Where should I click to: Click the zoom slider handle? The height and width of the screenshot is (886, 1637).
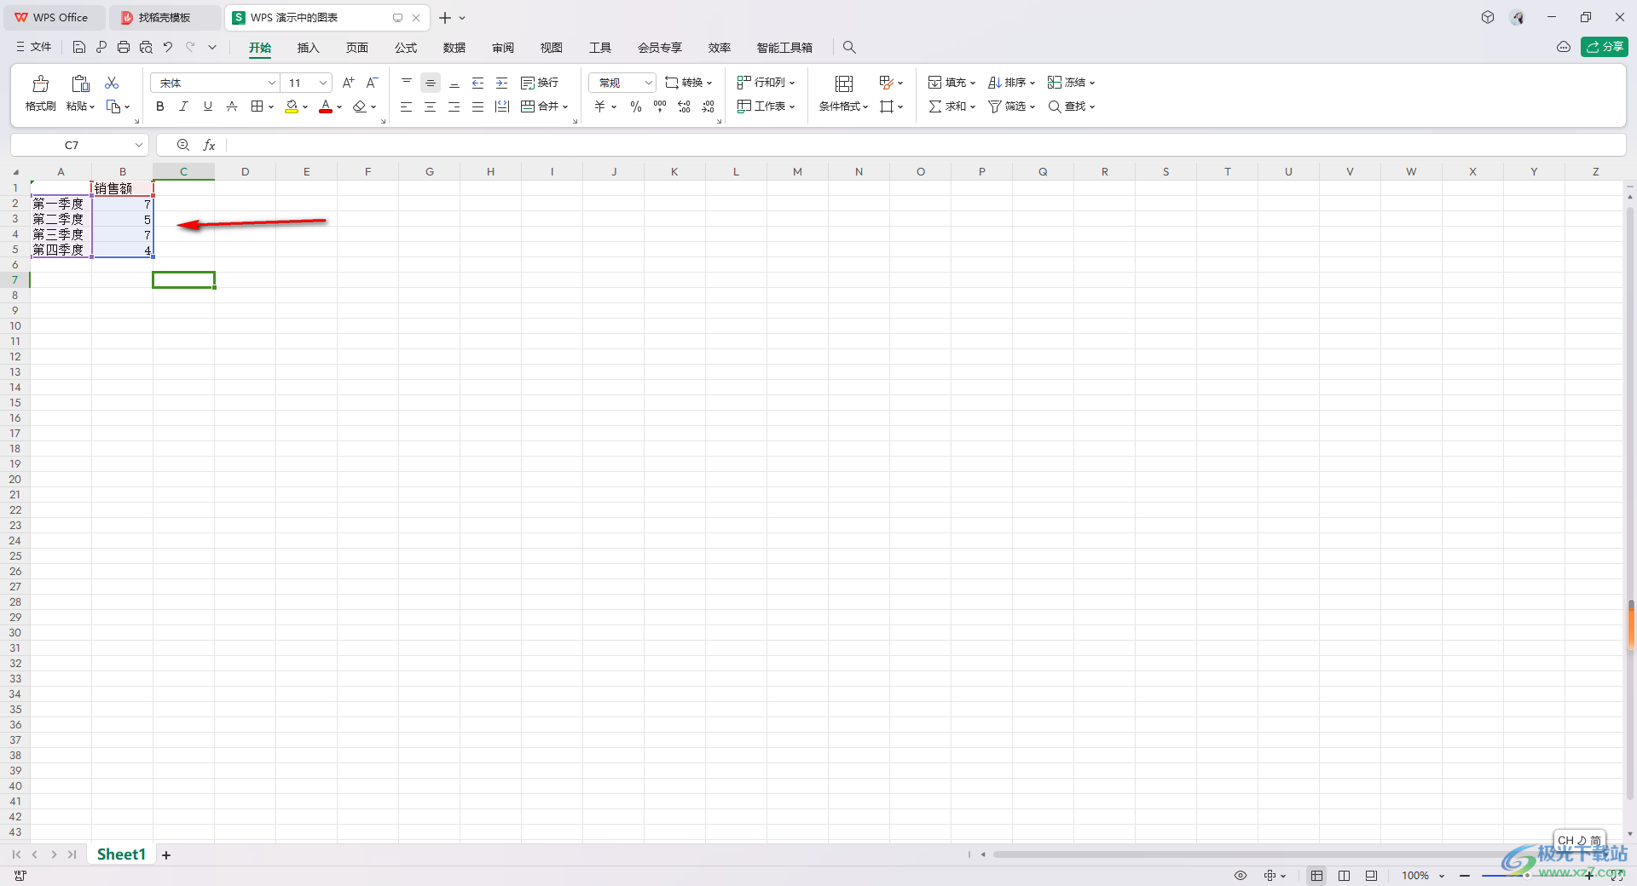(x=1528, y=876)
